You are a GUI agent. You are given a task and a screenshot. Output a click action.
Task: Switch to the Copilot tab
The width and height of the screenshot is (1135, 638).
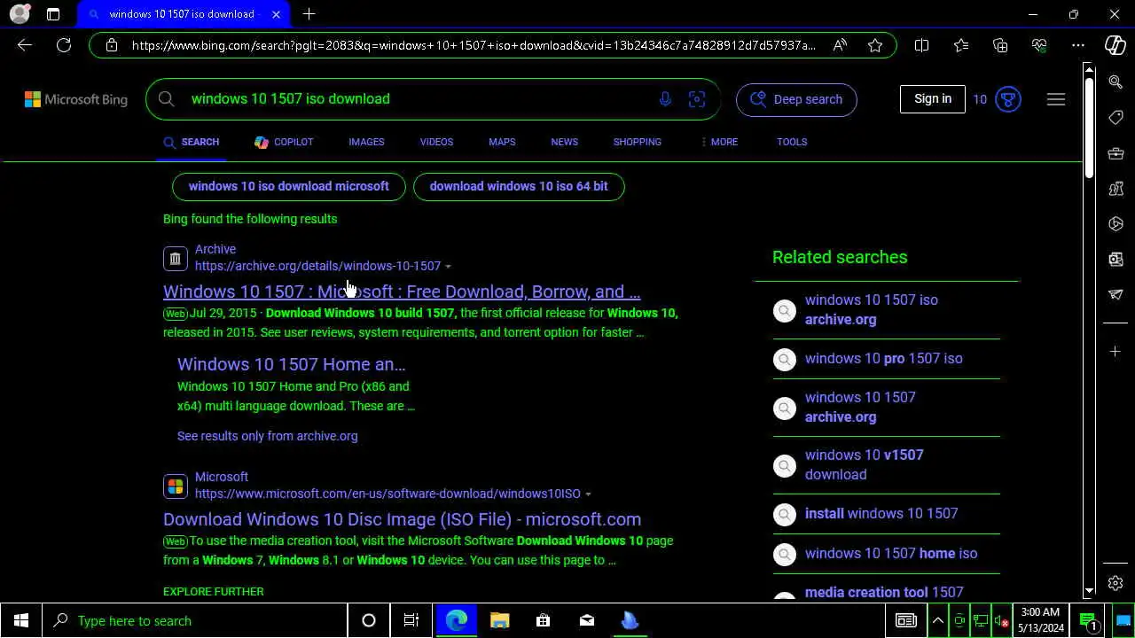tap(284, 142)
